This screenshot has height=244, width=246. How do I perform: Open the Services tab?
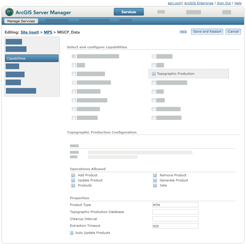(x=129, y=12)
